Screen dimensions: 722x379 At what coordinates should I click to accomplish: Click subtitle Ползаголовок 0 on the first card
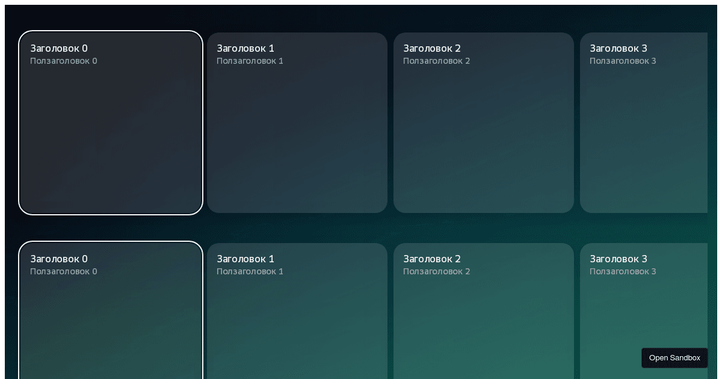[x=63, y=61]
